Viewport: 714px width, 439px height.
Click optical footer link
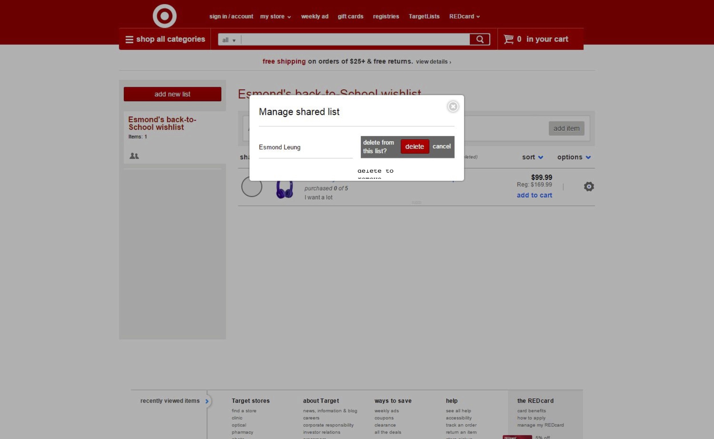239,425
